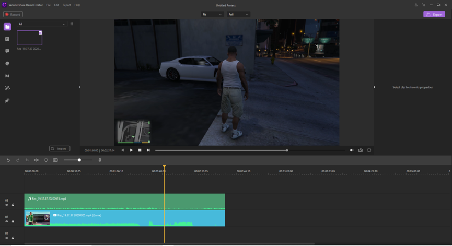Viewport: 452px width, 246px height.
Task: Start voiceover with the microphone icon
Action: coord(100,160)
